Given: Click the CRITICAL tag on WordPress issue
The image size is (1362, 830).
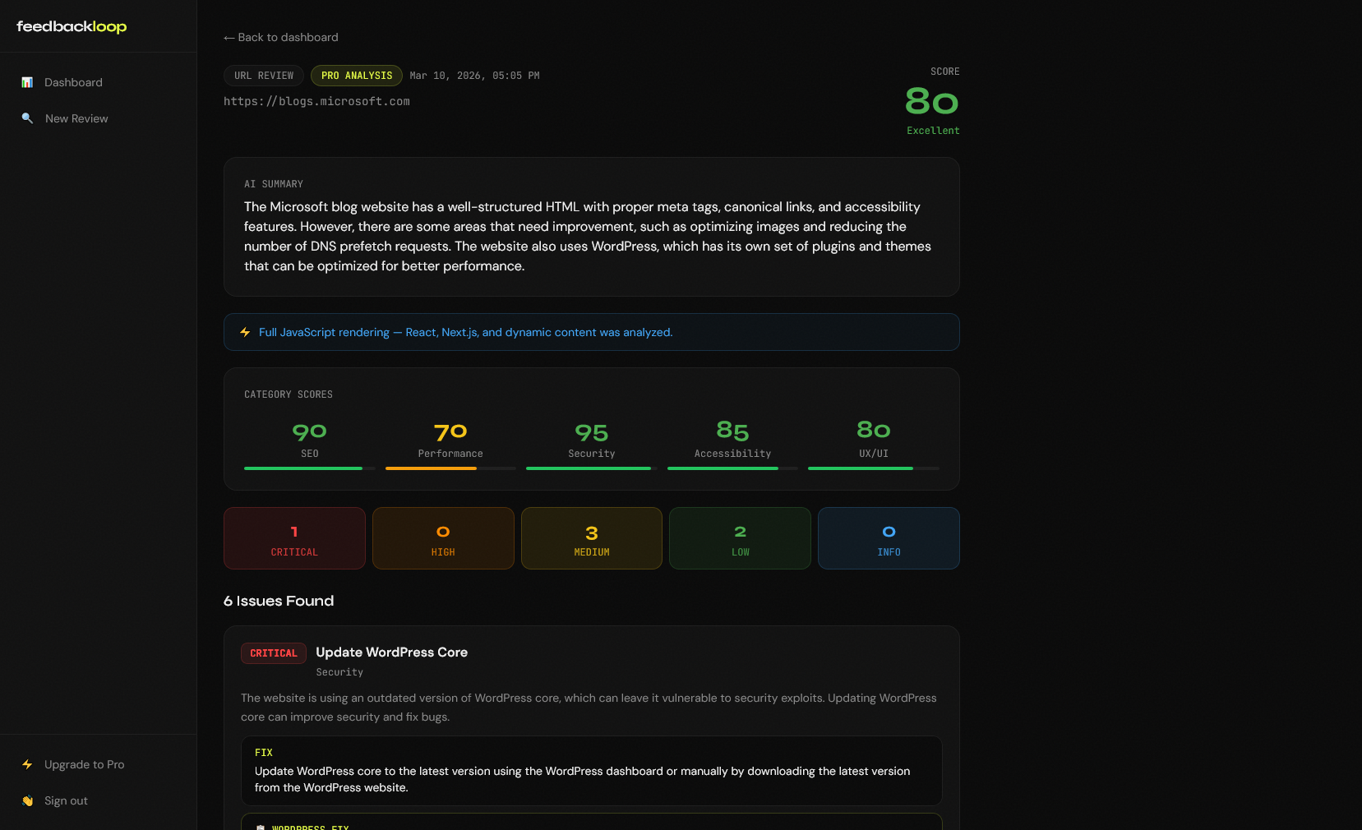Looking at the screenshot, I should click(274, 653).
